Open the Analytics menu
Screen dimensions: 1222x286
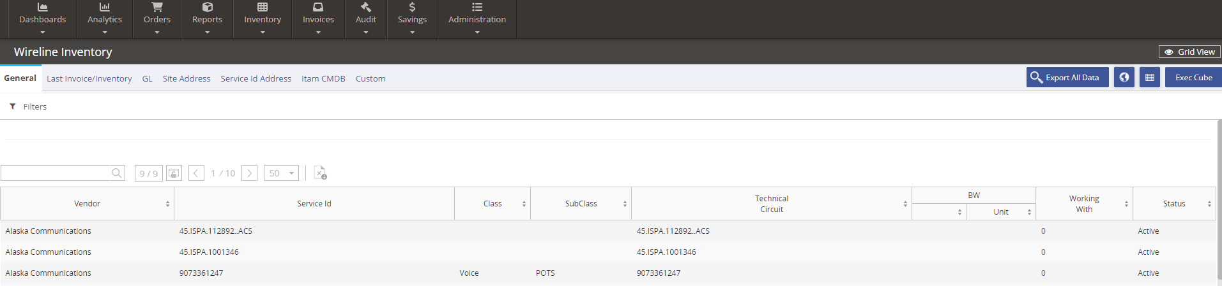[105, 19]
